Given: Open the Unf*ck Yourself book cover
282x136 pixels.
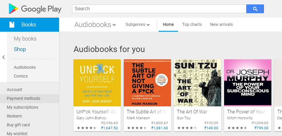Looking at the screenshot, I should tap(97, 83).
